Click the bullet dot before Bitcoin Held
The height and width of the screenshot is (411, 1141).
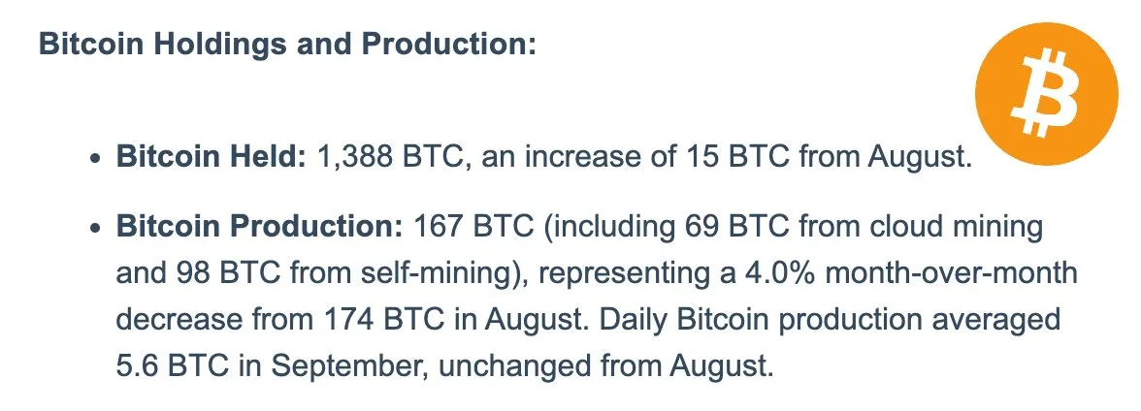coord(95,159)
